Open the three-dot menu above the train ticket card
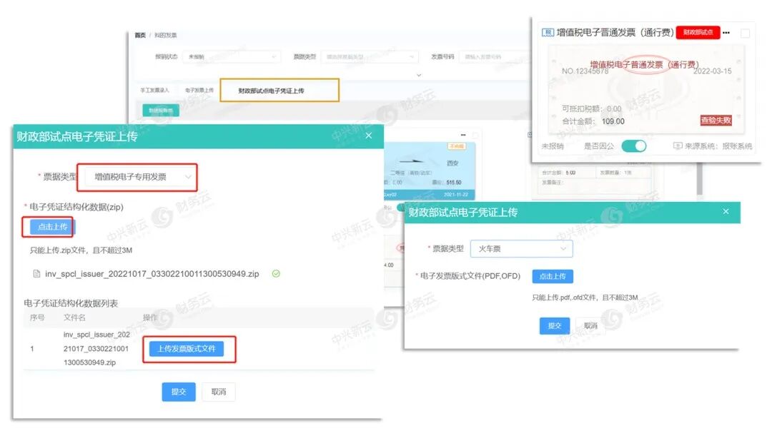Screen dimensions: 772x433 coord(463,135)
